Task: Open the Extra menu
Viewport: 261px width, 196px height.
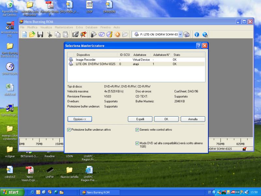Action: click(x=79, y=27)
